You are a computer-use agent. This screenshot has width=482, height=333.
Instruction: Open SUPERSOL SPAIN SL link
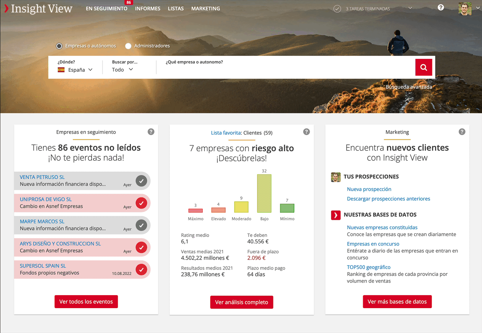point(43,266)
